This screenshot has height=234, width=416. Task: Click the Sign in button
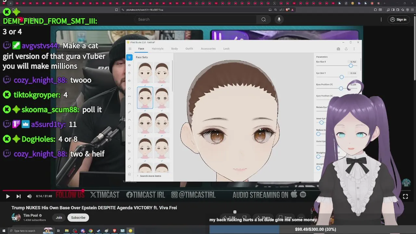click(398, 19)
